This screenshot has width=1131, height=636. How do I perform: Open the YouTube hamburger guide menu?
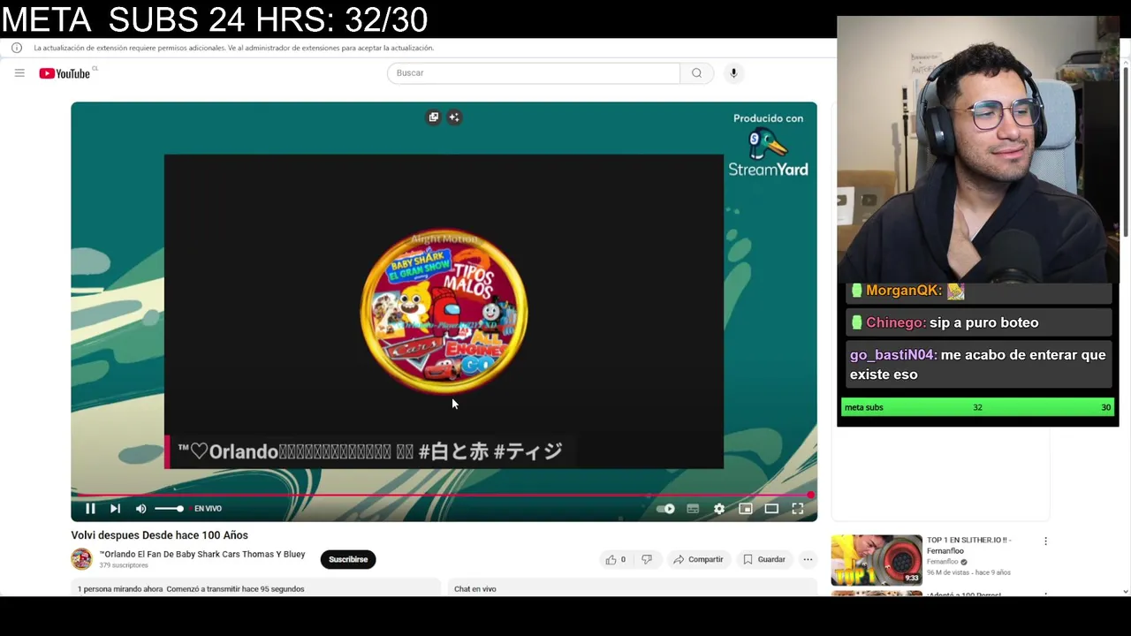coord(19,73)
